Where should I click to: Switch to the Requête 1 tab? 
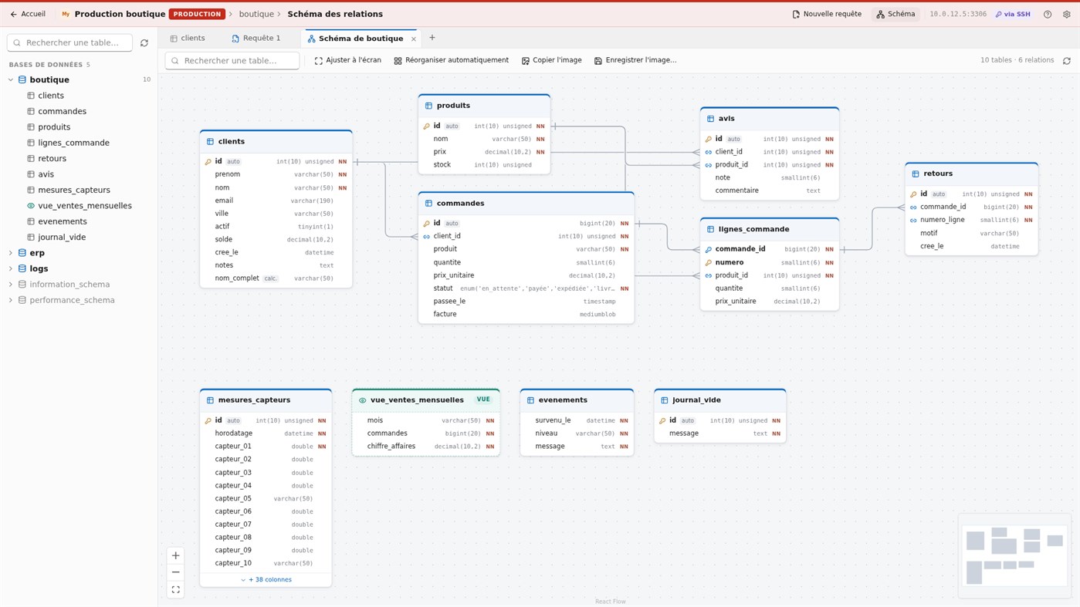coord(257,39)
